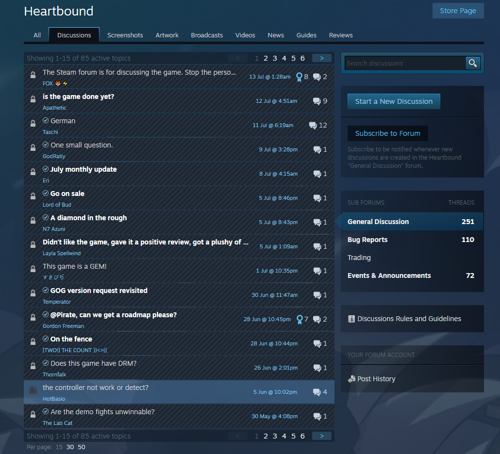The height and width of the screenshot is (454, 500).
Task: Switch to the All tab
Action: 37,35
